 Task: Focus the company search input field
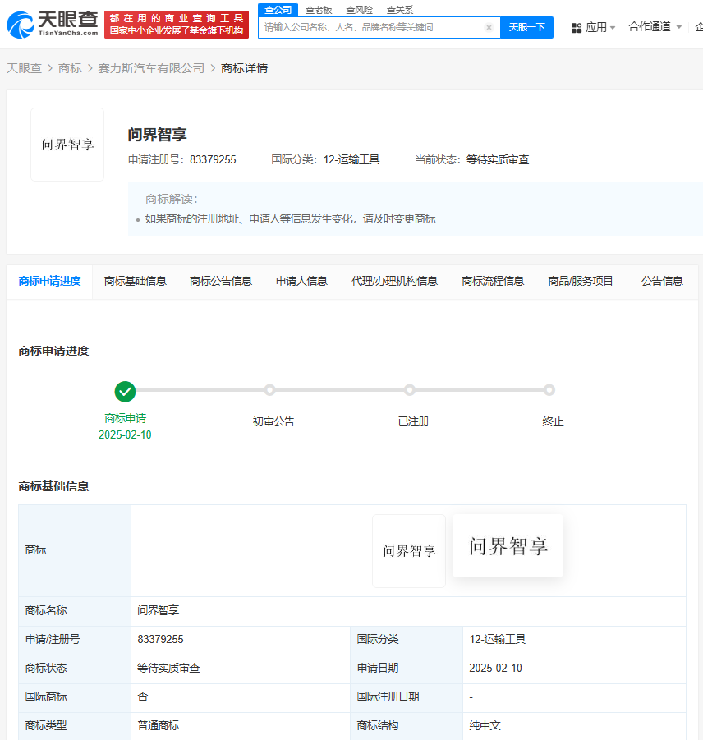click(370, 27)
